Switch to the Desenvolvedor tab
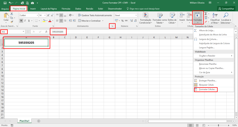Image resolution: width=238 pixels, height=127 pixels. click(x=115, y=9)
